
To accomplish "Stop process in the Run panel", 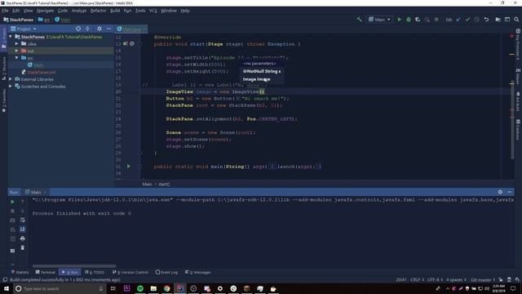I will [13, 211].
